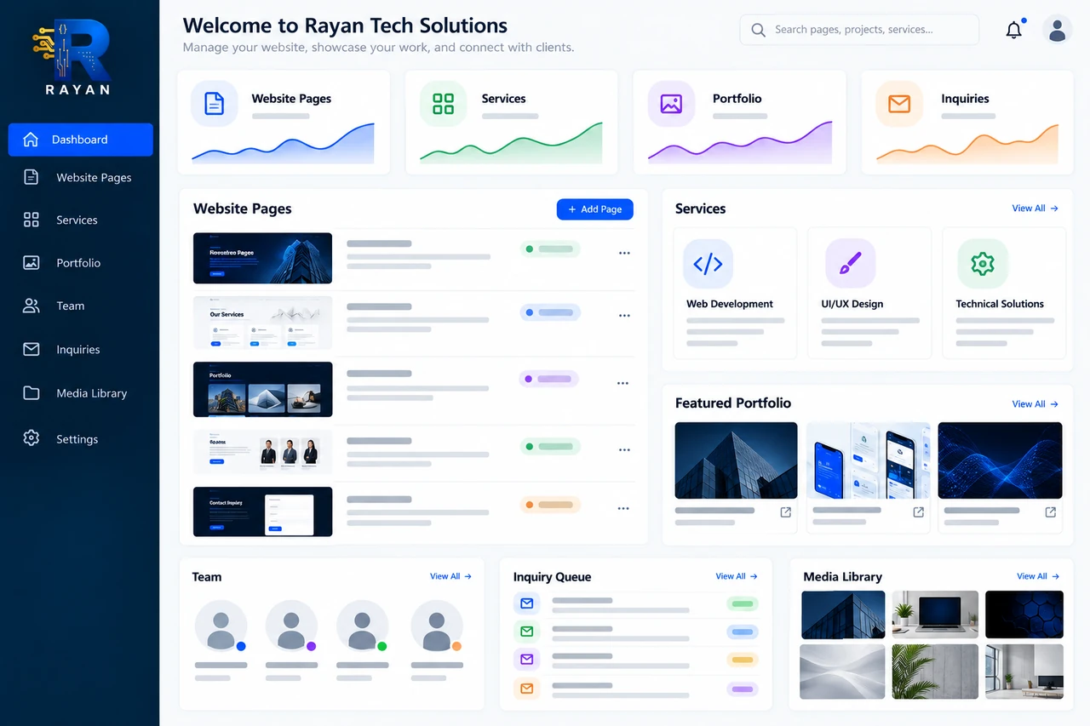Open the more options menu for team page row
The height and width of the screenshot is (726, 1090).
click(624, 450)
